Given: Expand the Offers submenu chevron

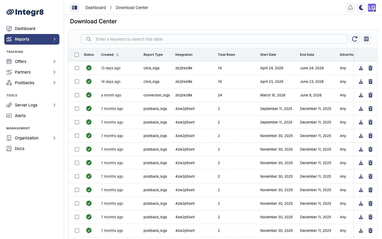Looking at the screenshot, I should point(54,61).
